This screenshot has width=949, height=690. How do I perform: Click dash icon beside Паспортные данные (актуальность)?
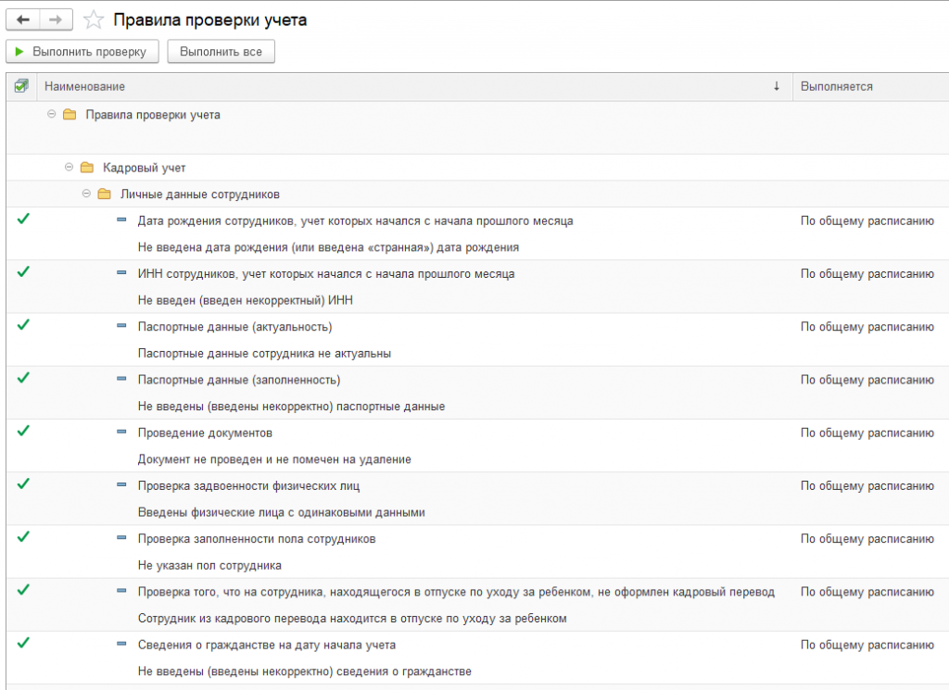[121, 325]
